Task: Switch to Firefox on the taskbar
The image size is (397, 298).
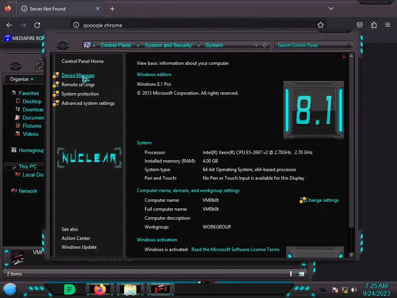Action: [100, 289]
